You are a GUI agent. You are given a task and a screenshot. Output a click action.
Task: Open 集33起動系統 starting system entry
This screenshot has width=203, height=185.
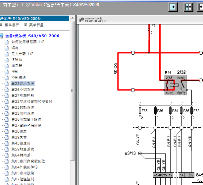[x=23, y=107]
